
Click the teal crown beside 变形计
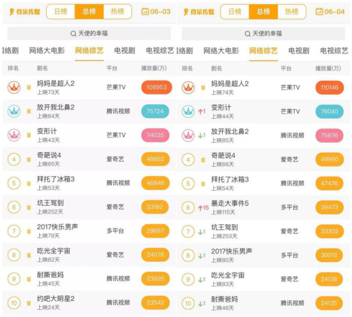click(x=188, y=111)
